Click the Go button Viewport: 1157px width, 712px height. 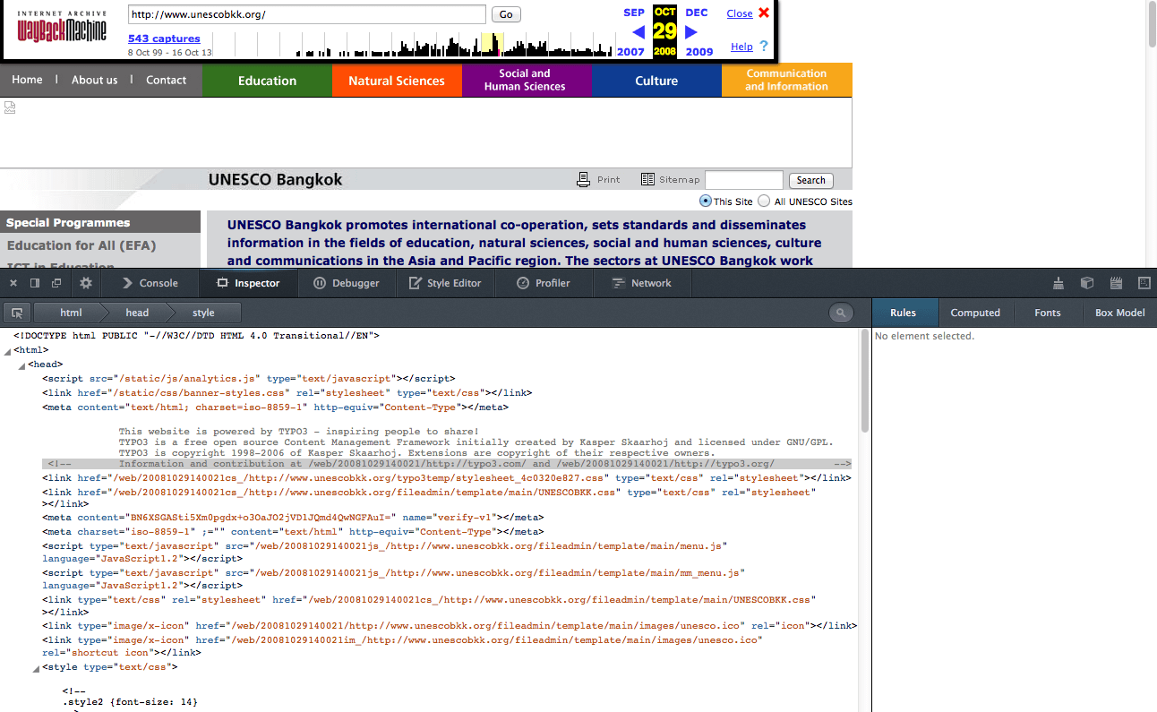point(506,14)
